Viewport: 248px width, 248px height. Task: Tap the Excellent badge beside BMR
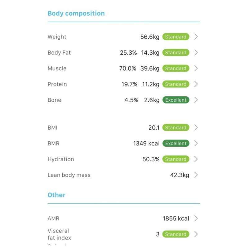(x=176, y=143)
